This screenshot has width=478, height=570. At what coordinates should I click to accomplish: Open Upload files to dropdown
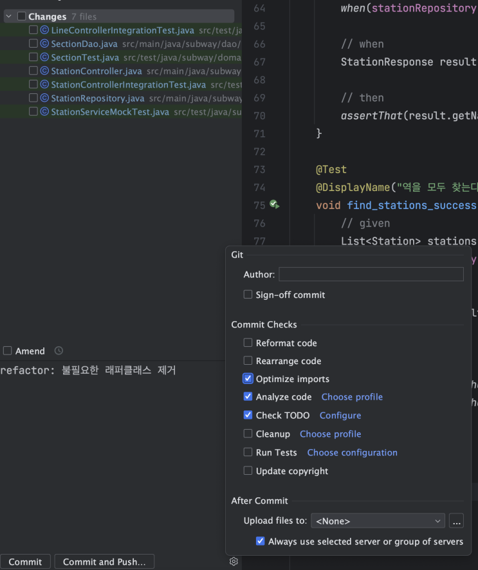(378, 521)
